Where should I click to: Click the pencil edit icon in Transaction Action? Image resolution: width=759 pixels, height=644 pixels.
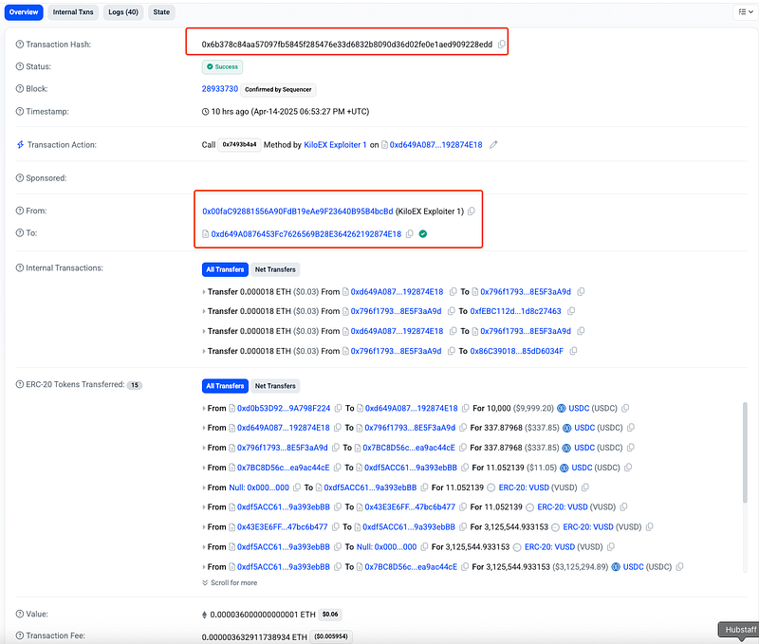tap(493, 145)
